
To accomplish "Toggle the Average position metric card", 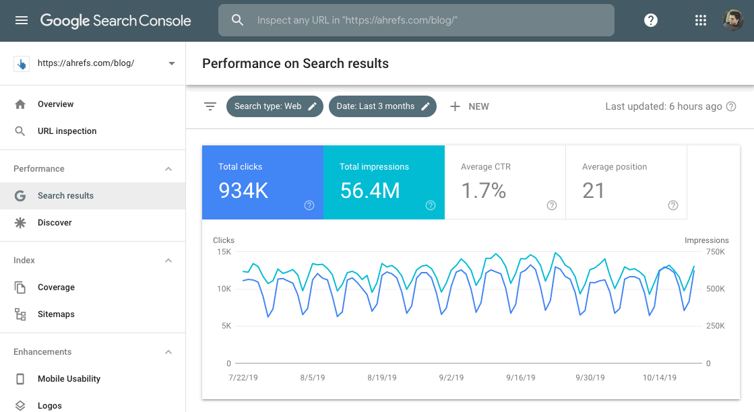I will 626,182.
